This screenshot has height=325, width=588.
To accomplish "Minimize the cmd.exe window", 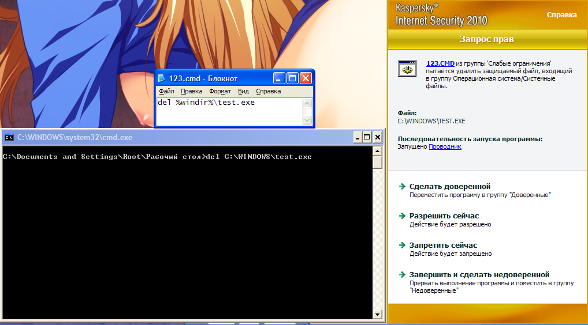I will tap(358, 137).
